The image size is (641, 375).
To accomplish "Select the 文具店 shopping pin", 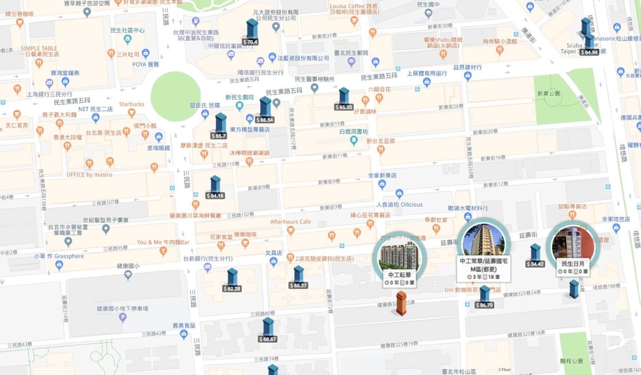I will tap(273, 262).
